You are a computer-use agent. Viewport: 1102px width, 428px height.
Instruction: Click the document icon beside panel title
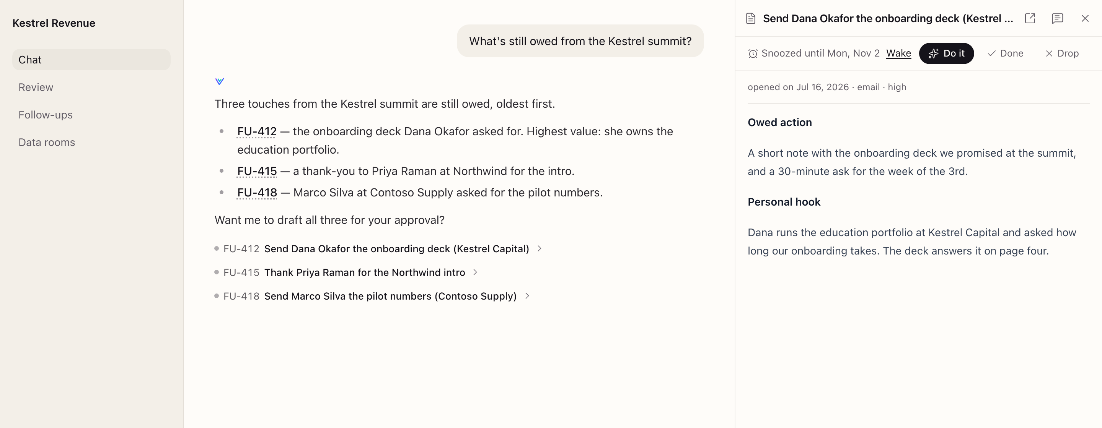coord(750,18)
